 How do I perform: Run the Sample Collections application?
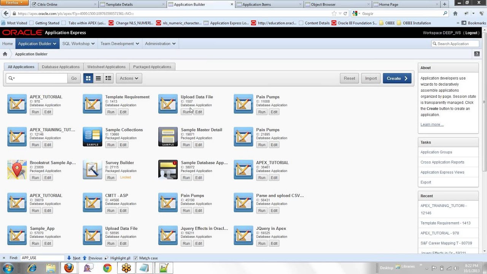[x=111, y=145]
